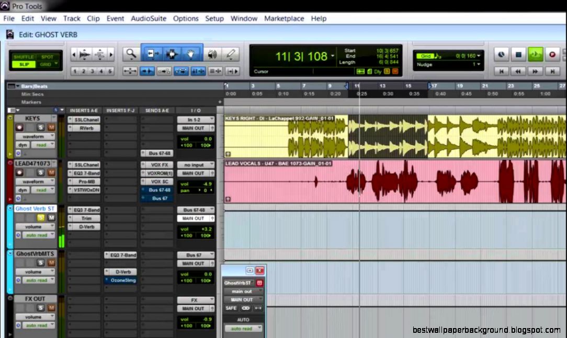Screen dimensions: 567x338
Task: Solo the LEAD471073 track
Action: (x=40, y=173)
